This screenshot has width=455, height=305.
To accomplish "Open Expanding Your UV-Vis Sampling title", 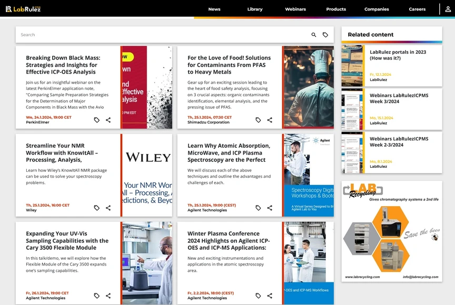I will (x=67, y=240).
